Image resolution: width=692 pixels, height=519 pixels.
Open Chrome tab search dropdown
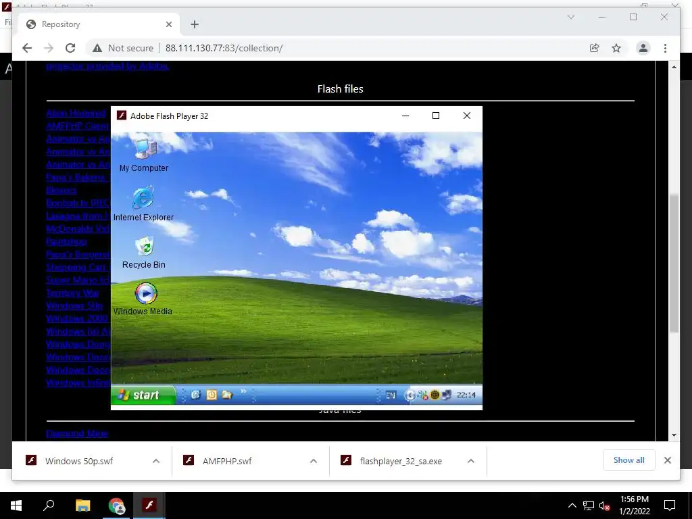[570, 17]
